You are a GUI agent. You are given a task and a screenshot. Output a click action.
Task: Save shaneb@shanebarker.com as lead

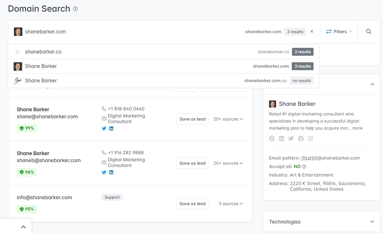pos(192,163)
